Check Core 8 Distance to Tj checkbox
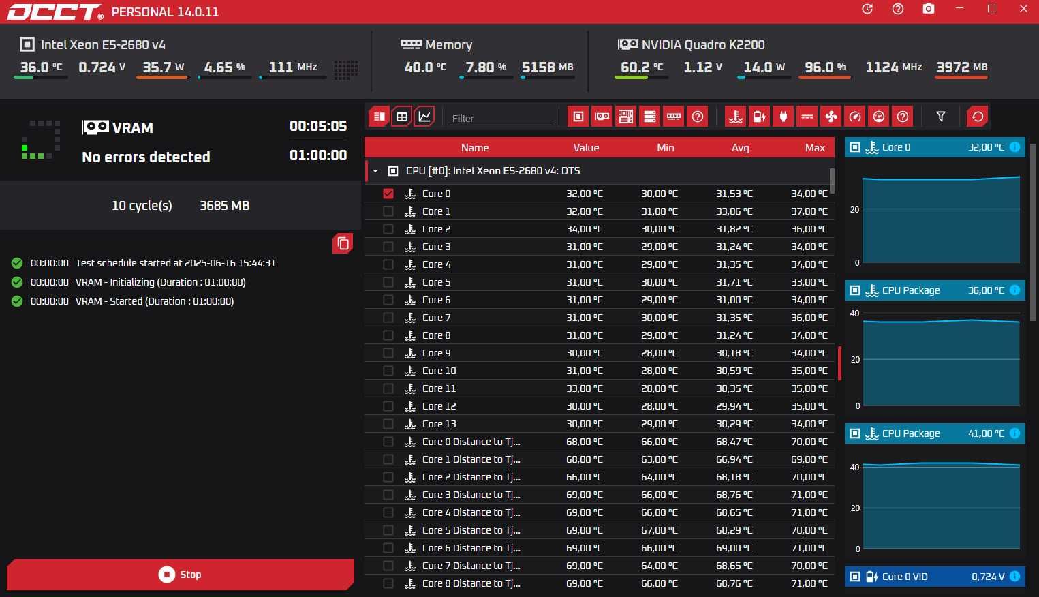This screenshot has width=1039, height=597. pyautogui.click(x=388, y=583)
